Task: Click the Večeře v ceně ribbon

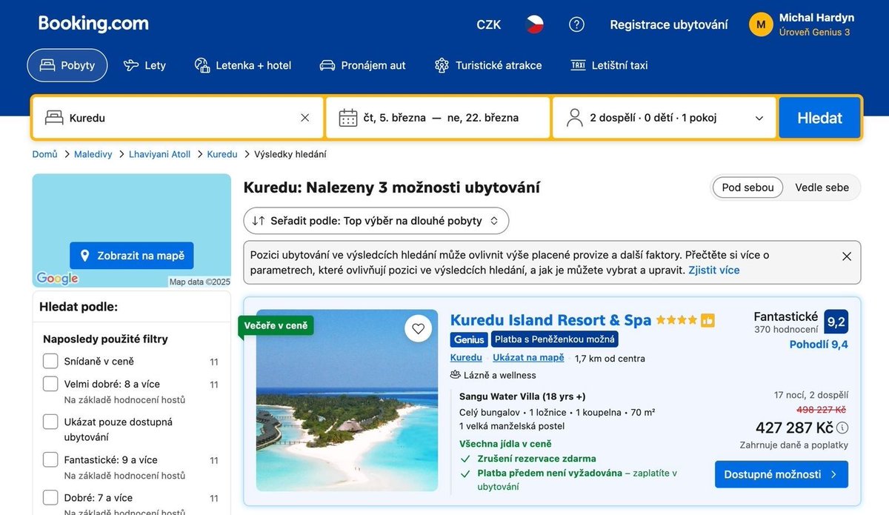Action: (x=276, y=325)
